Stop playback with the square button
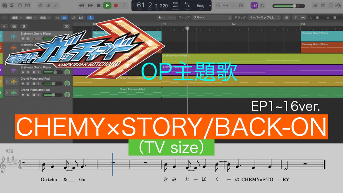Viewport: 343px width, 193px height. pos(99,5)
